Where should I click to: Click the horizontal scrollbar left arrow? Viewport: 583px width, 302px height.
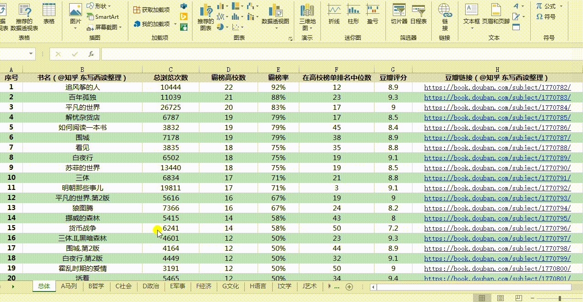pyautogui.click(x=374, y=287)
